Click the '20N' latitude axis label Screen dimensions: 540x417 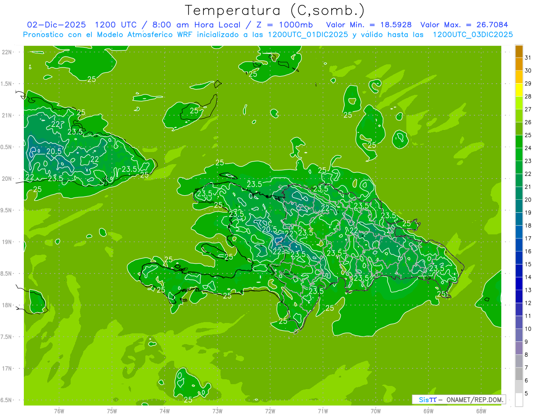tap(7, 179)
